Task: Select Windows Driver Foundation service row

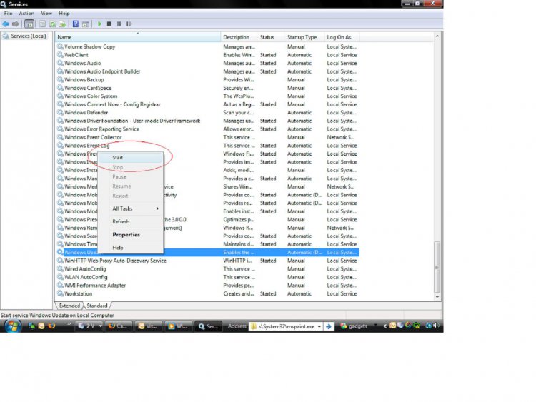Action: (207, 121)
